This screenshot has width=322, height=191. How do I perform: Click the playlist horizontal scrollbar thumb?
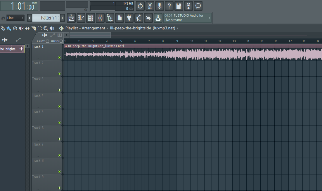(x=90, y=35)
